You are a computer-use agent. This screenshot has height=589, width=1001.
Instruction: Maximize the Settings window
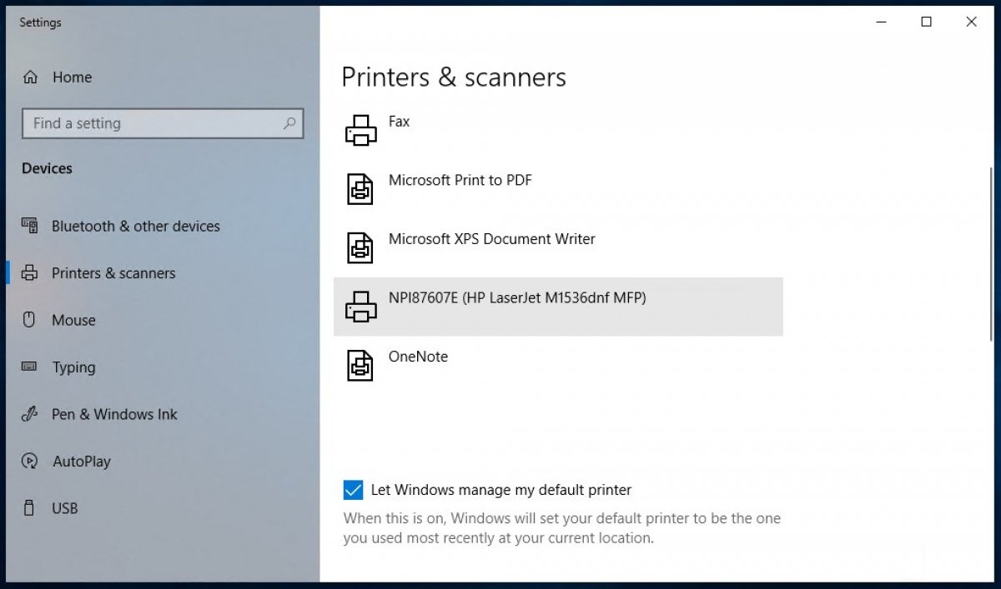926,22
